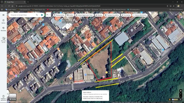The image size is (184, 103).
Task: Open Velocidade internet bookmark folder
Action: (106, 10)
